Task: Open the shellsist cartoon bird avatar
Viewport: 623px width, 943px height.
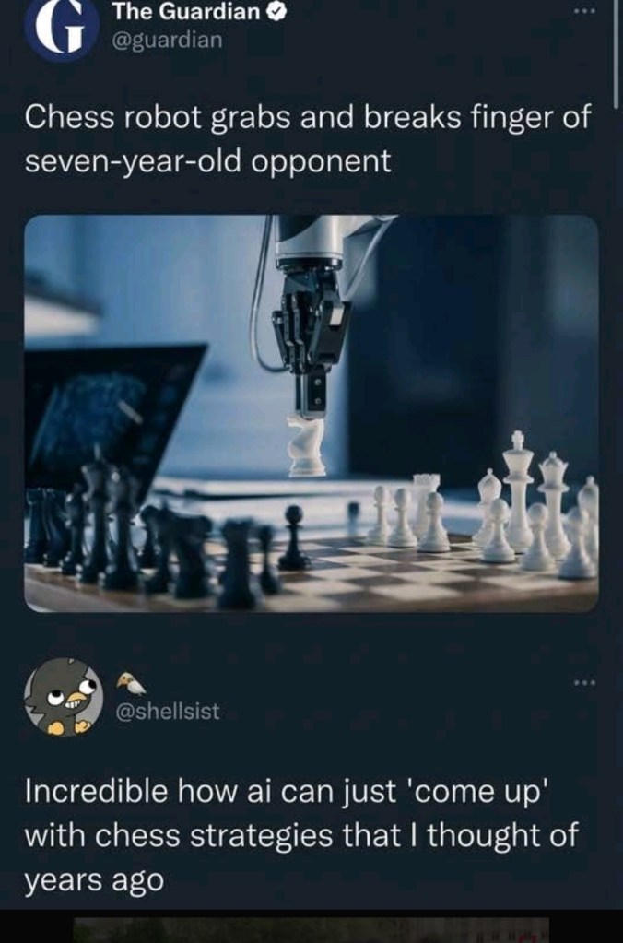Action: click(x=64, y=697)
